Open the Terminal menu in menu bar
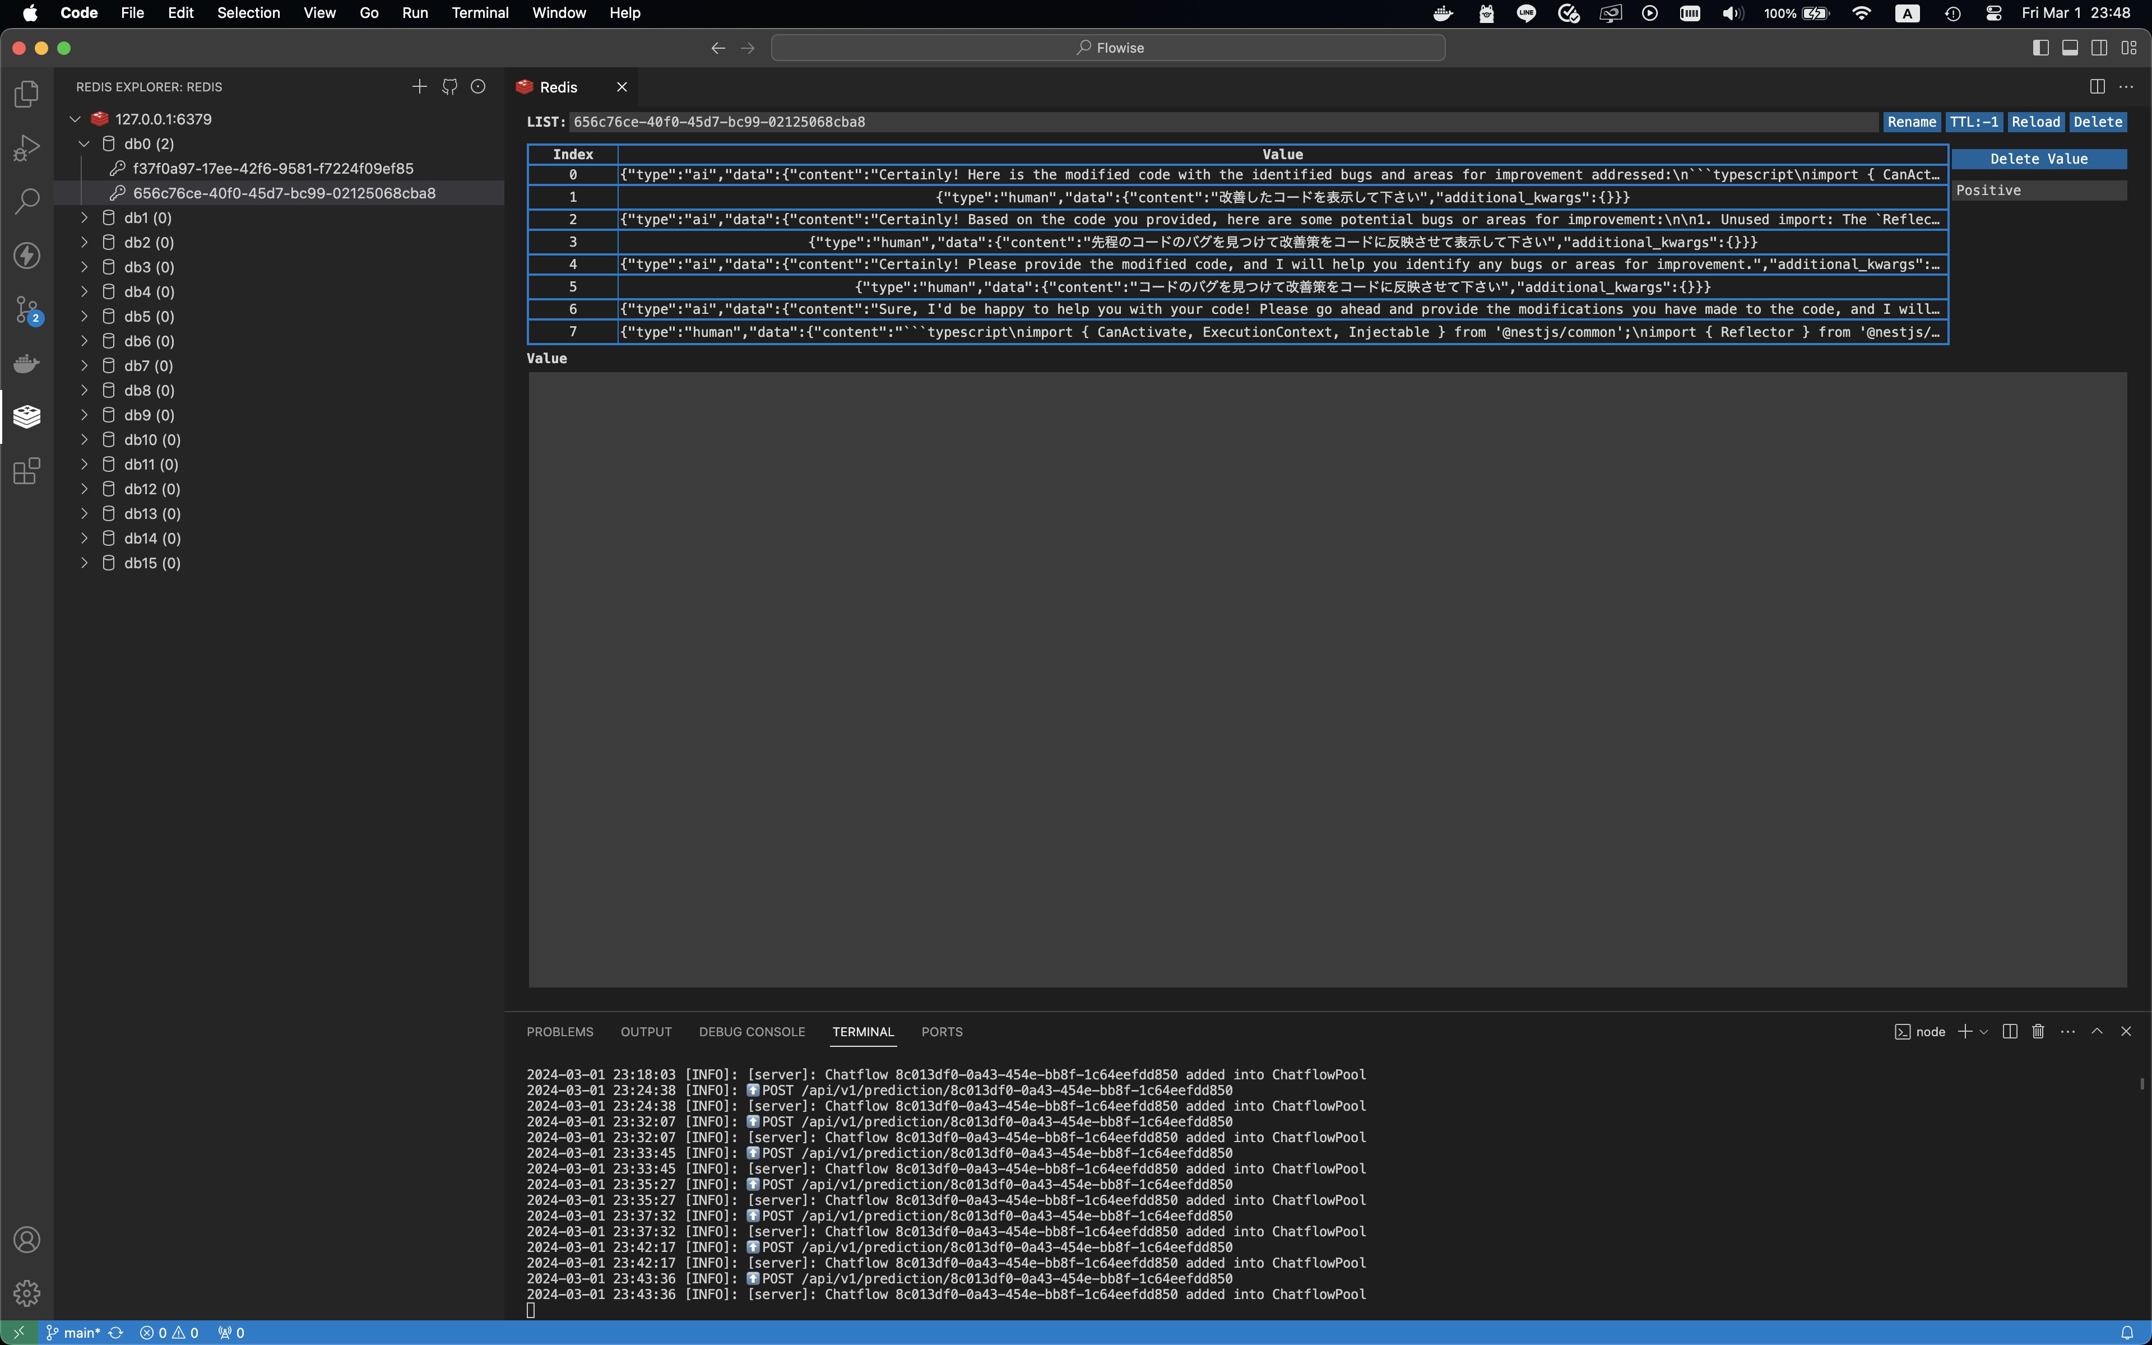Screen dimensions: 2152x1345 (x=479, y=12)
